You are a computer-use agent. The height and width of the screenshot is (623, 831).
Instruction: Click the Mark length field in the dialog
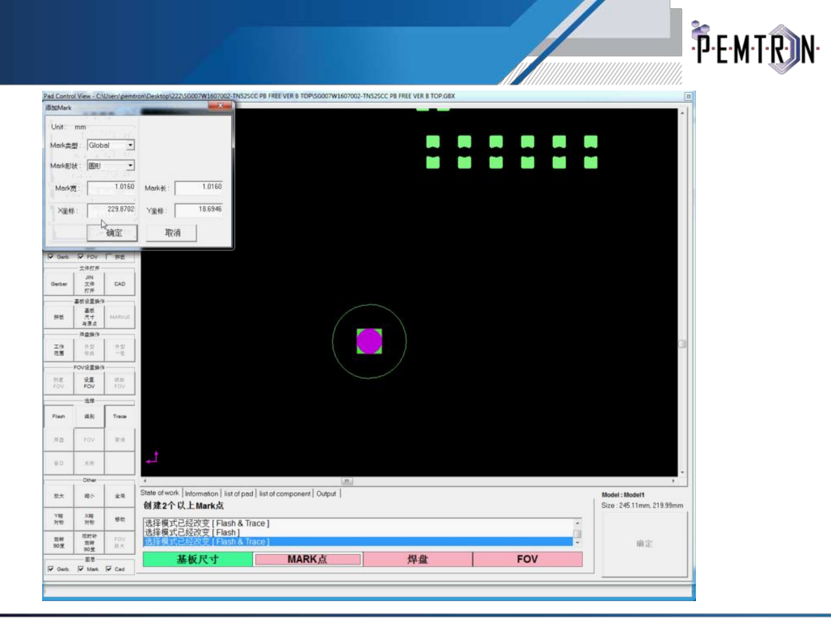(199, 187)
